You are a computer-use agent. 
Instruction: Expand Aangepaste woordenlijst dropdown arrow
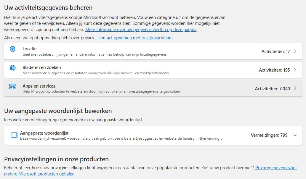click(x=295, y=135)
